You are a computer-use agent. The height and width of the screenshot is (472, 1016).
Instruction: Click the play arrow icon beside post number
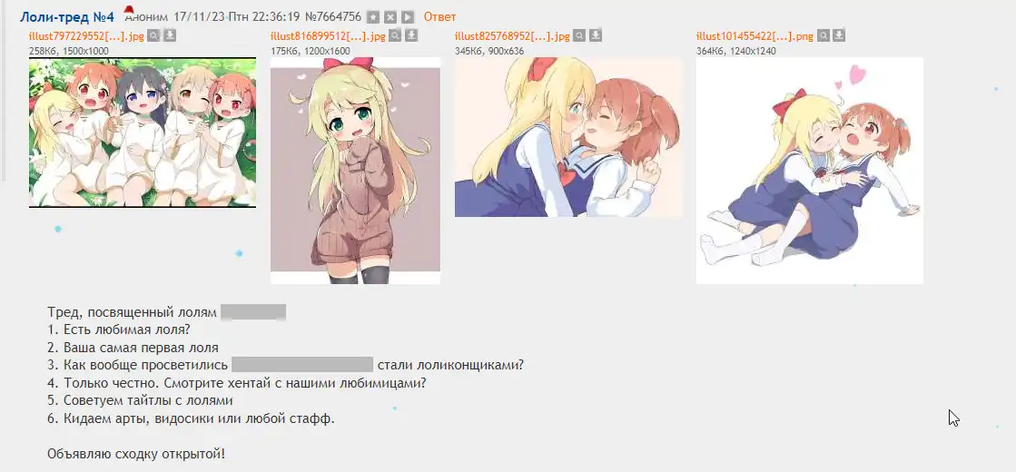point(408,17)
